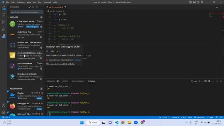
Task: Click errors and warnings count in status bar
Action: pos(6,117)
